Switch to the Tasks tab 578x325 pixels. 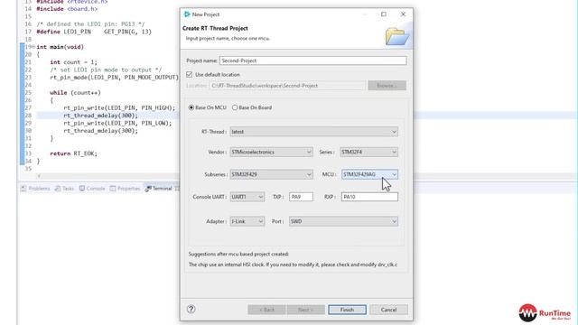tap(65, 189)
